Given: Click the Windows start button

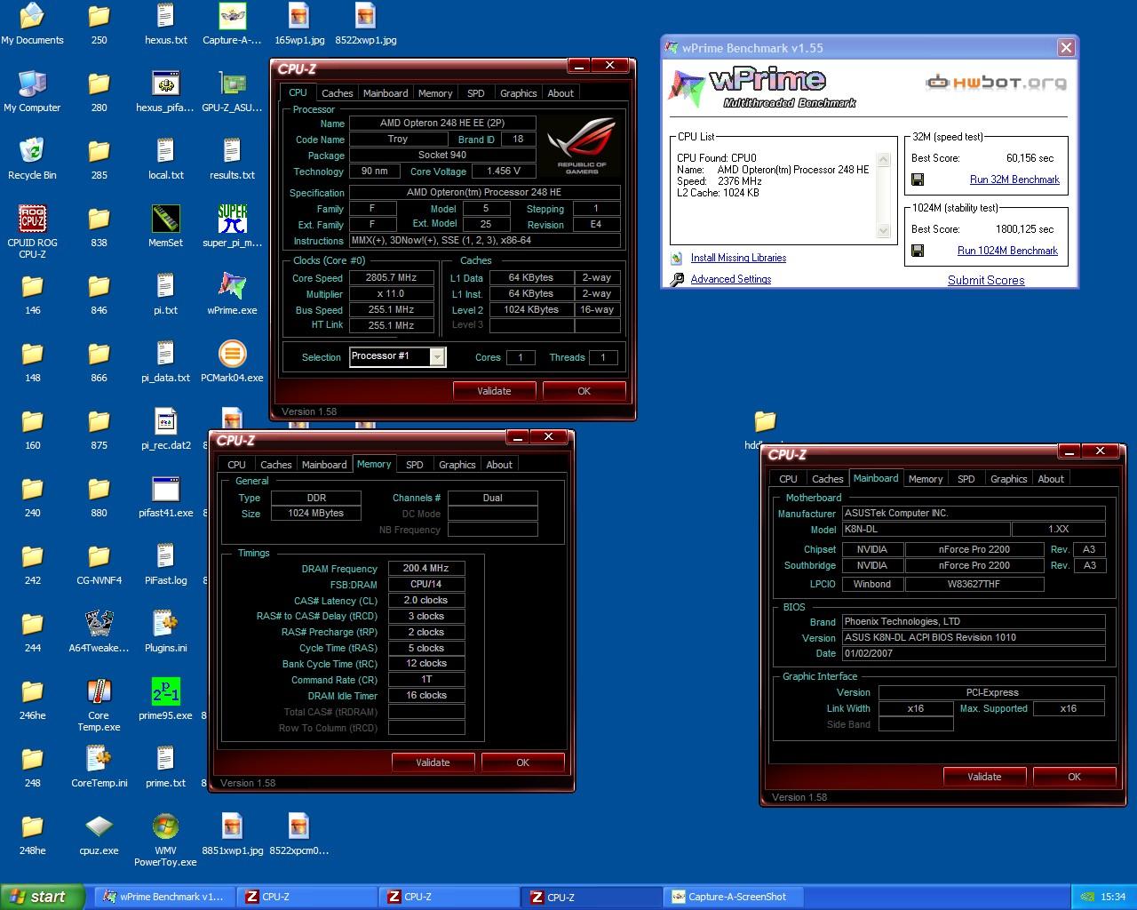Looking at the screenshot, I should pos(43,897).
